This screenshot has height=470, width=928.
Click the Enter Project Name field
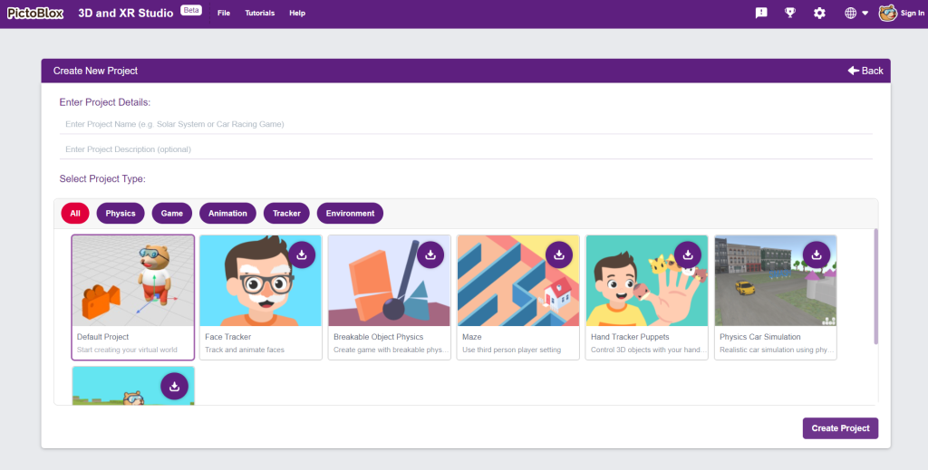pos(466,124)
